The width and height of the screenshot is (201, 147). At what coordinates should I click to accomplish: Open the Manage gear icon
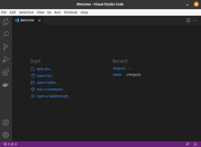click(x=6, y=135)
